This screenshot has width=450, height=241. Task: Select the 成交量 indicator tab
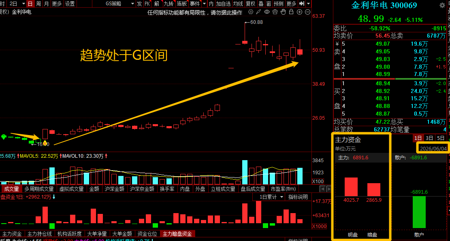tap(11, 189)
